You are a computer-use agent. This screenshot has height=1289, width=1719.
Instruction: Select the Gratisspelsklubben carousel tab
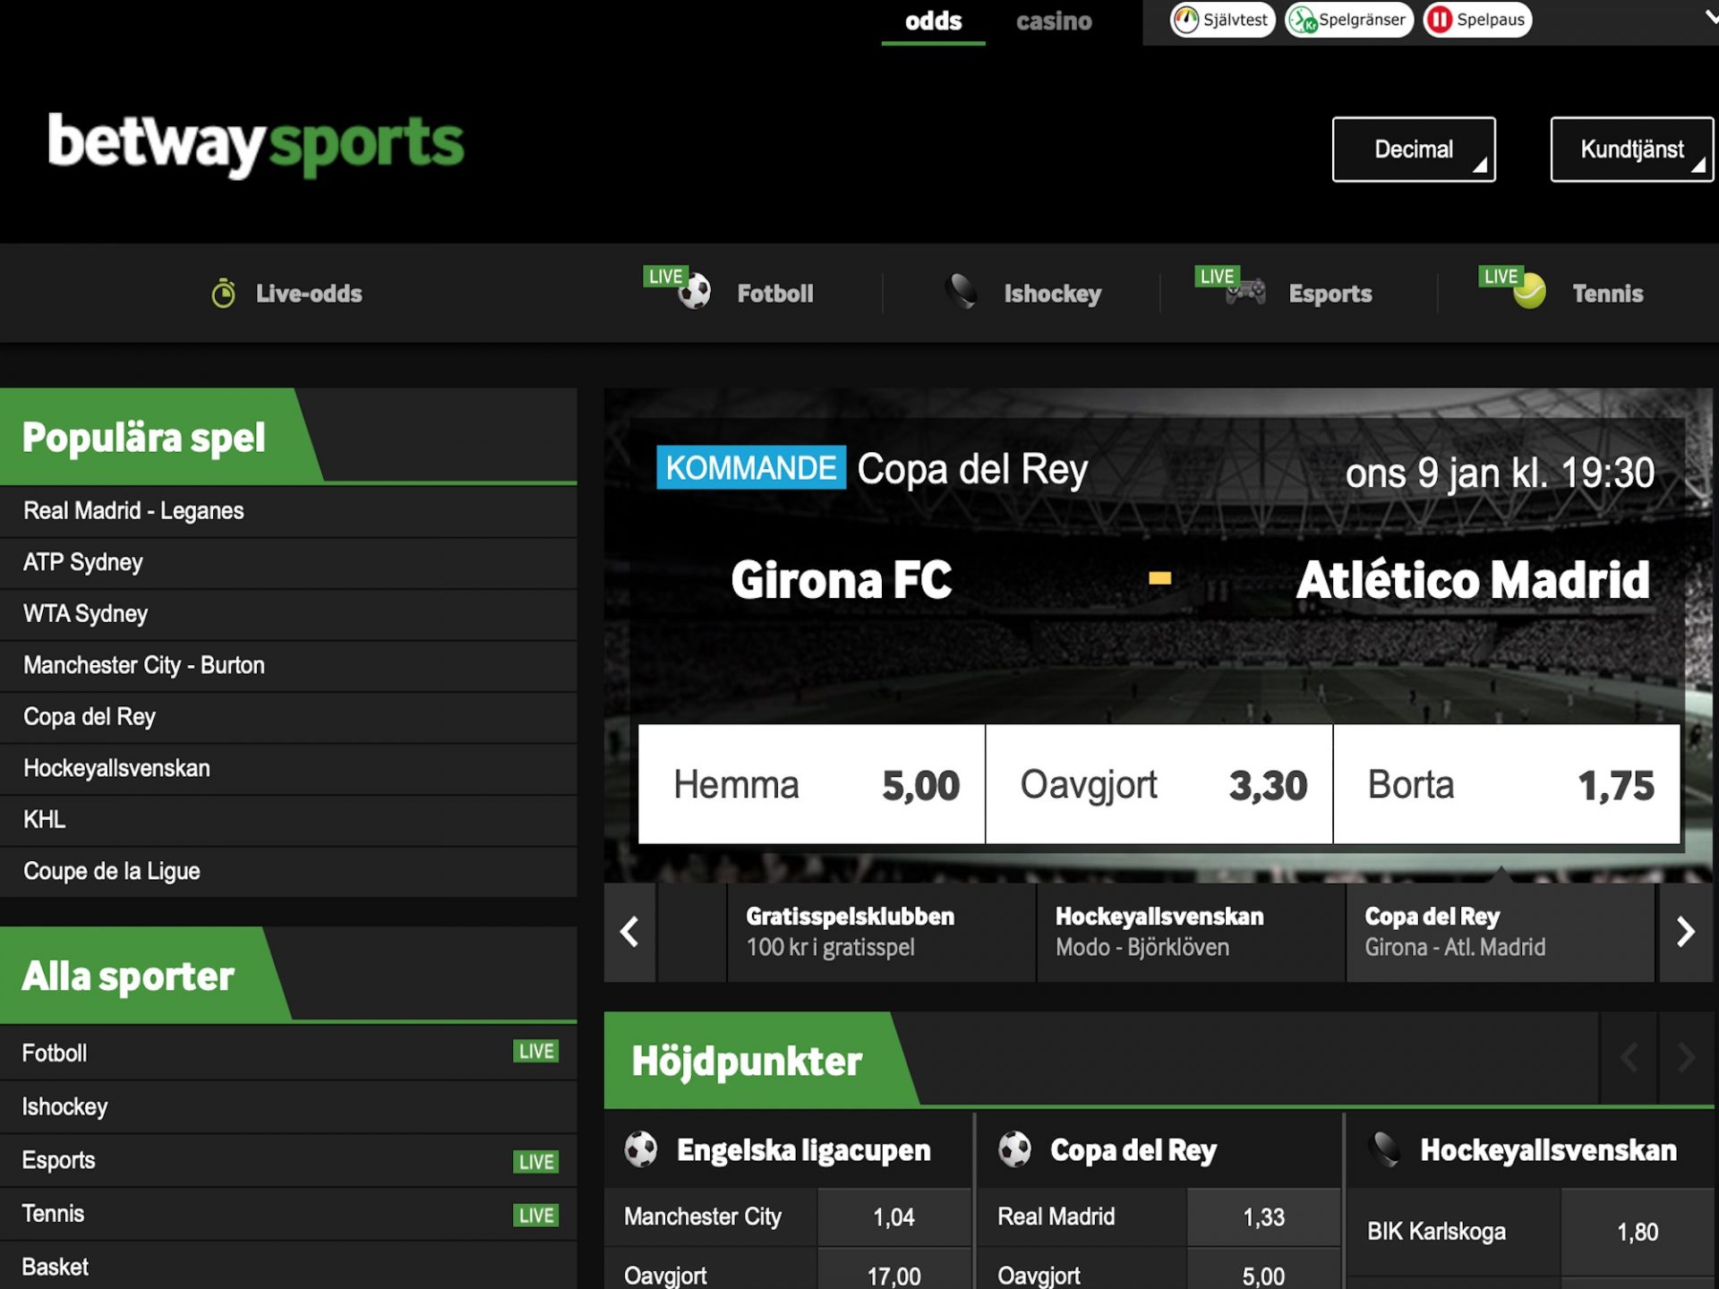pos(882,933)
